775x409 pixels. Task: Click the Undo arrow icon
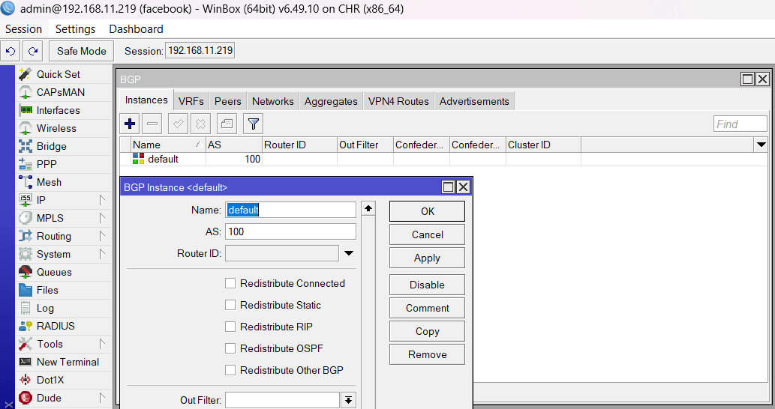click(11, 51)
